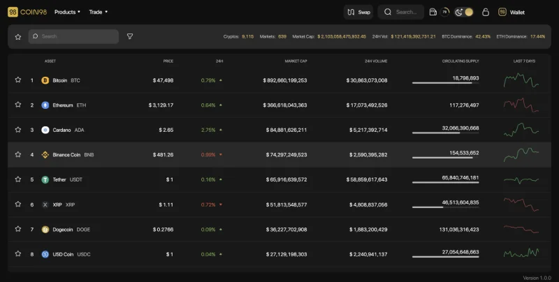
Task: Click the Markets 639 stat
Action: [x=273, y=36]
